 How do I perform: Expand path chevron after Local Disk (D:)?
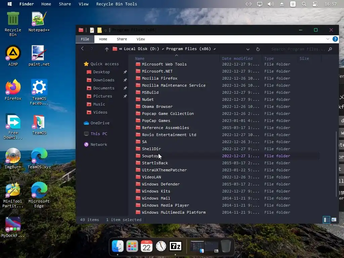point(163,49)
